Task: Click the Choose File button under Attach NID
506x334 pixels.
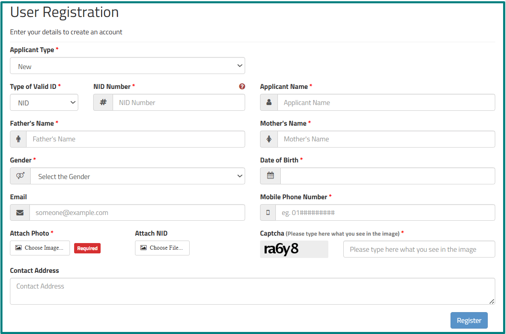Action: [x=162, y=248]
